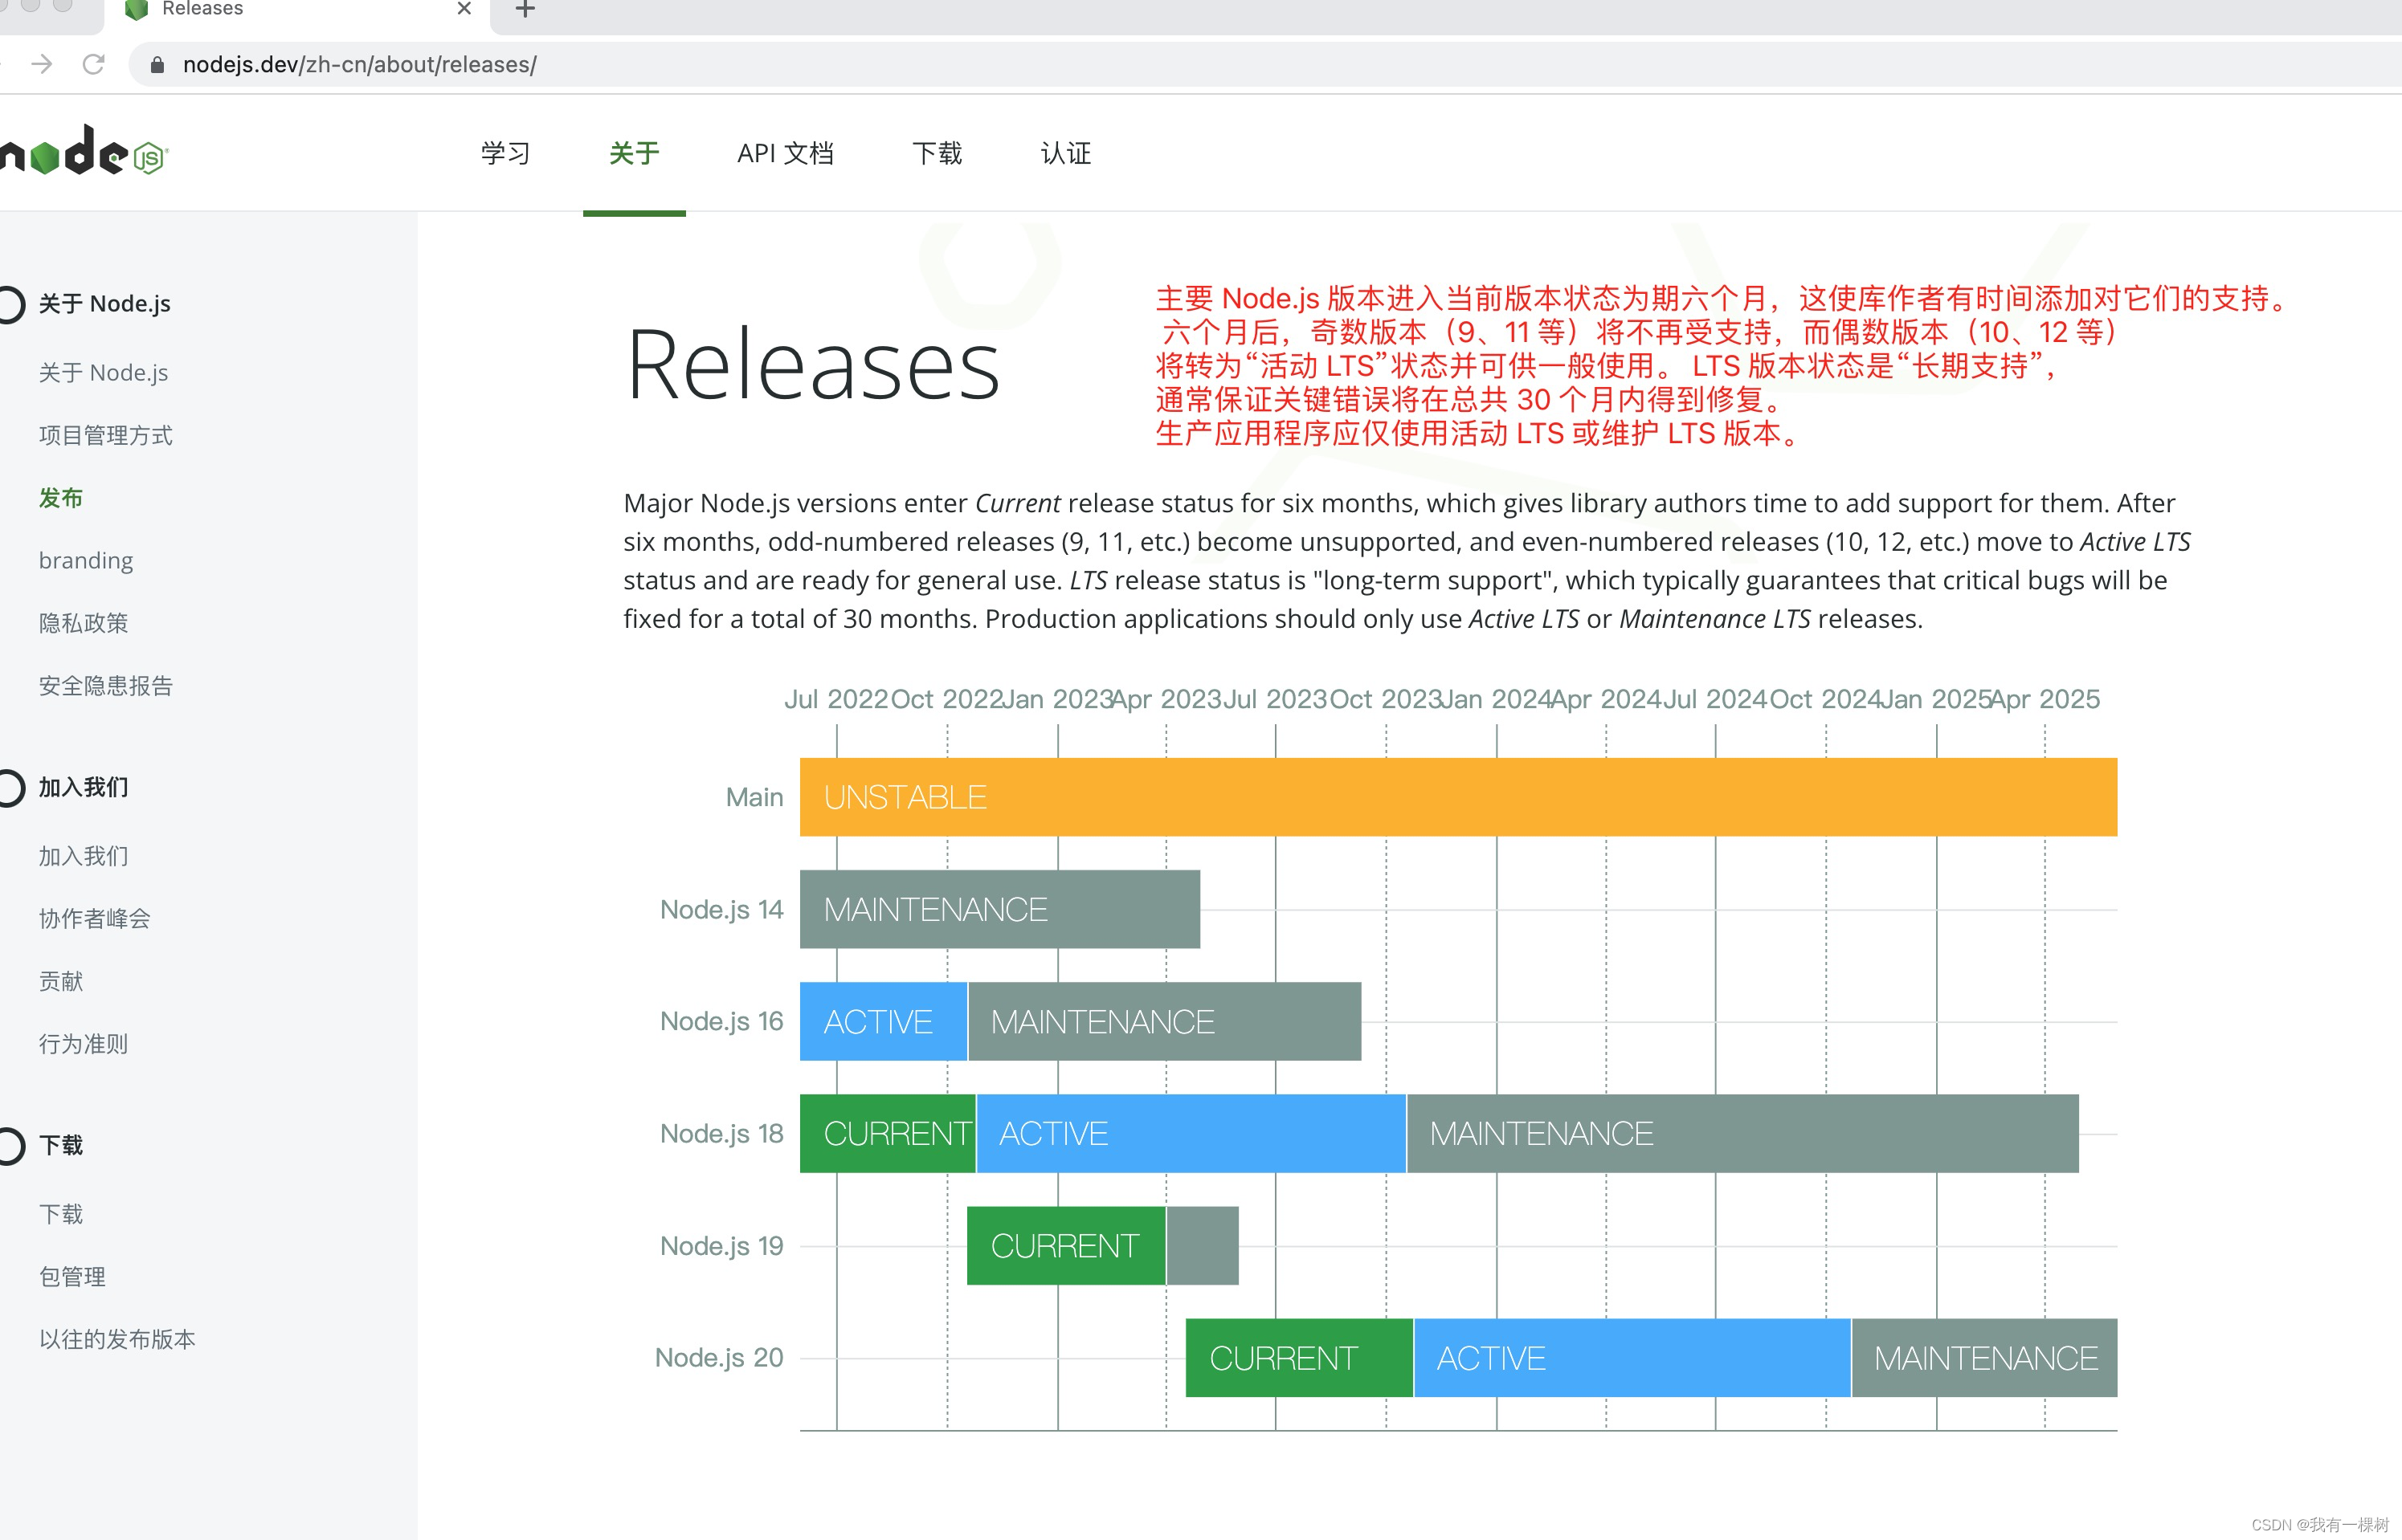2402x1540 pixels.
Task: Reload the page with refresh icon
Action: [x=94, y=65]
